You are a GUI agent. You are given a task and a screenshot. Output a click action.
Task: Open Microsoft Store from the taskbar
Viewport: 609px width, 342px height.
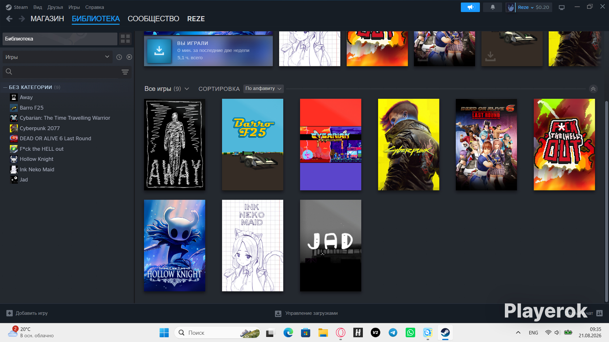pos(306,332)
